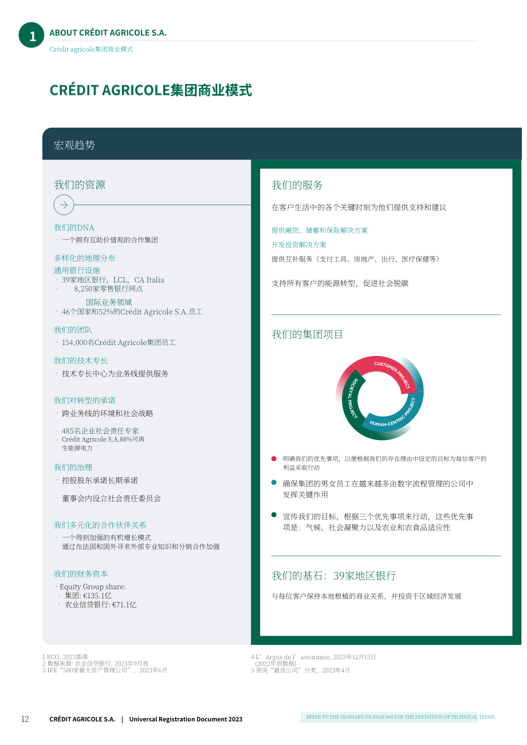Click the line 支持所有客户的能源转型，促进社会脱碳

tap(340, 283)
